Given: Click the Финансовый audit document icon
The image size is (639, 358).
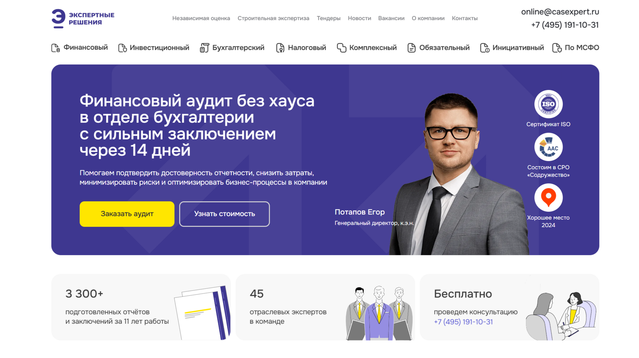Looking at the screenshot, I should [56, 48].
